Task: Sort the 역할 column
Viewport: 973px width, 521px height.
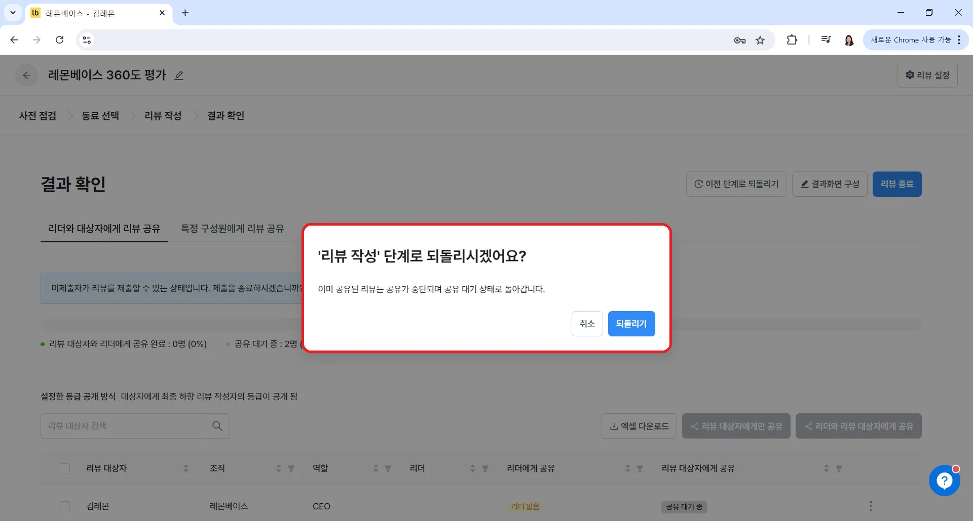Action: (376, 468)
